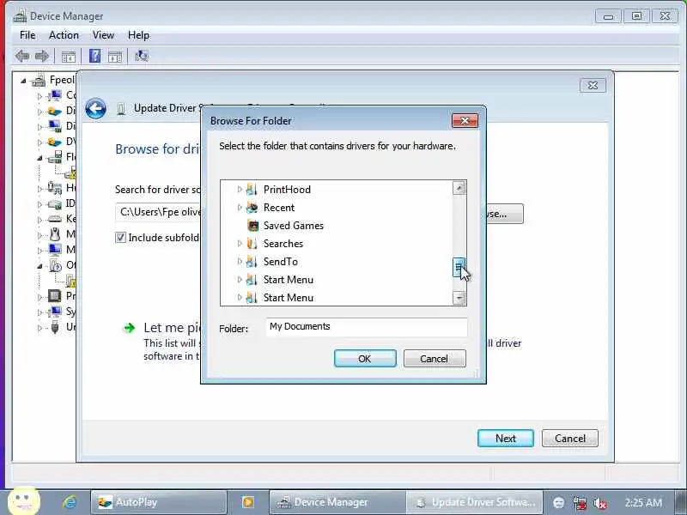Click the computer root node icon in tree

point(39,80)
